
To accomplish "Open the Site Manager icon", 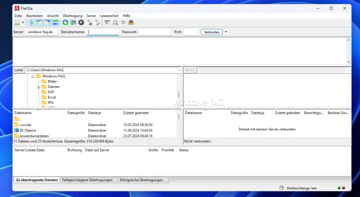I will coord(17,22).
